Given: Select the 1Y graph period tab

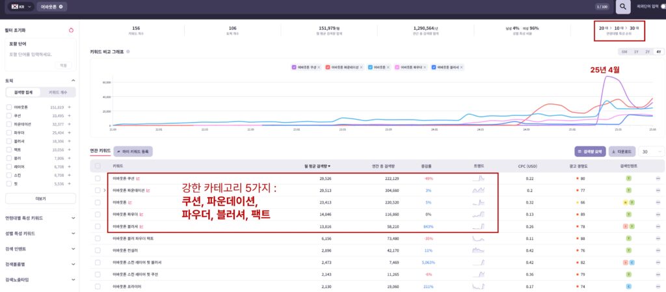Looking at the screenshot, I should [x=635, y=51].
